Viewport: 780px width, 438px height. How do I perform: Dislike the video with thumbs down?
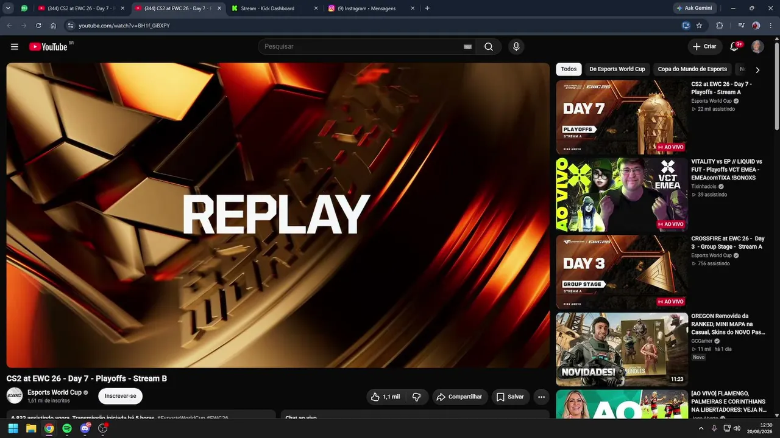[x=417, y=397]
